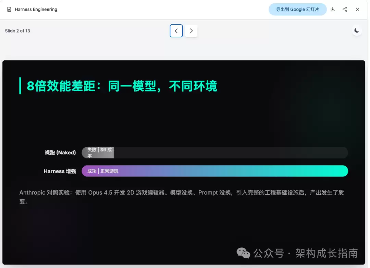Click the 公众号 · 架构成长指南 watermark text
The image size is (370, 268).
306,254
